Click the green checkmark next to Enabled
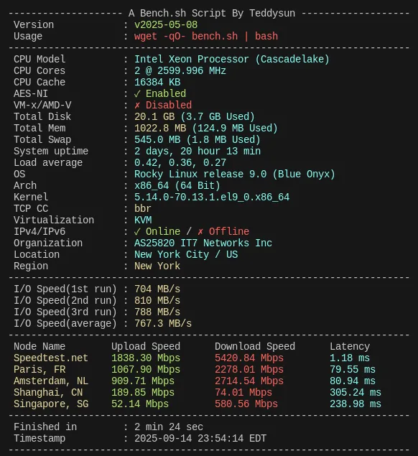 (x=137, y=94)
